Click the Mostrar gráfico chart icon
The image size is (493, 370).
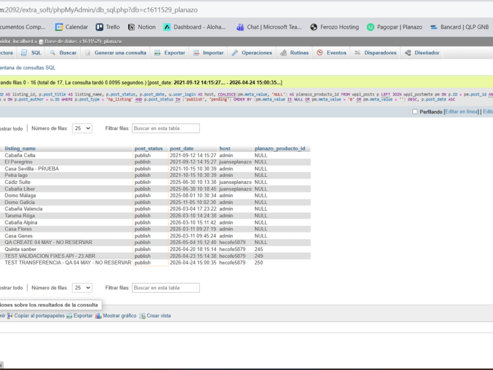pos(99,316)
